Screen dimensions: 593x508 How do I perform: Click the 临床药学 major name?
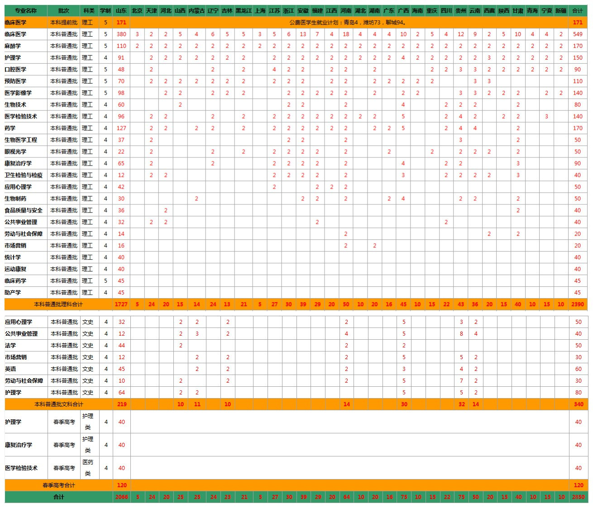click(x=15, y=281)
